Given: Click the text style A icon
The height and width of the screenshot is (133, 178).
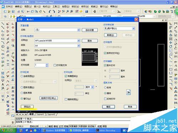Looking at the screenshot, I should pos(95,11).
